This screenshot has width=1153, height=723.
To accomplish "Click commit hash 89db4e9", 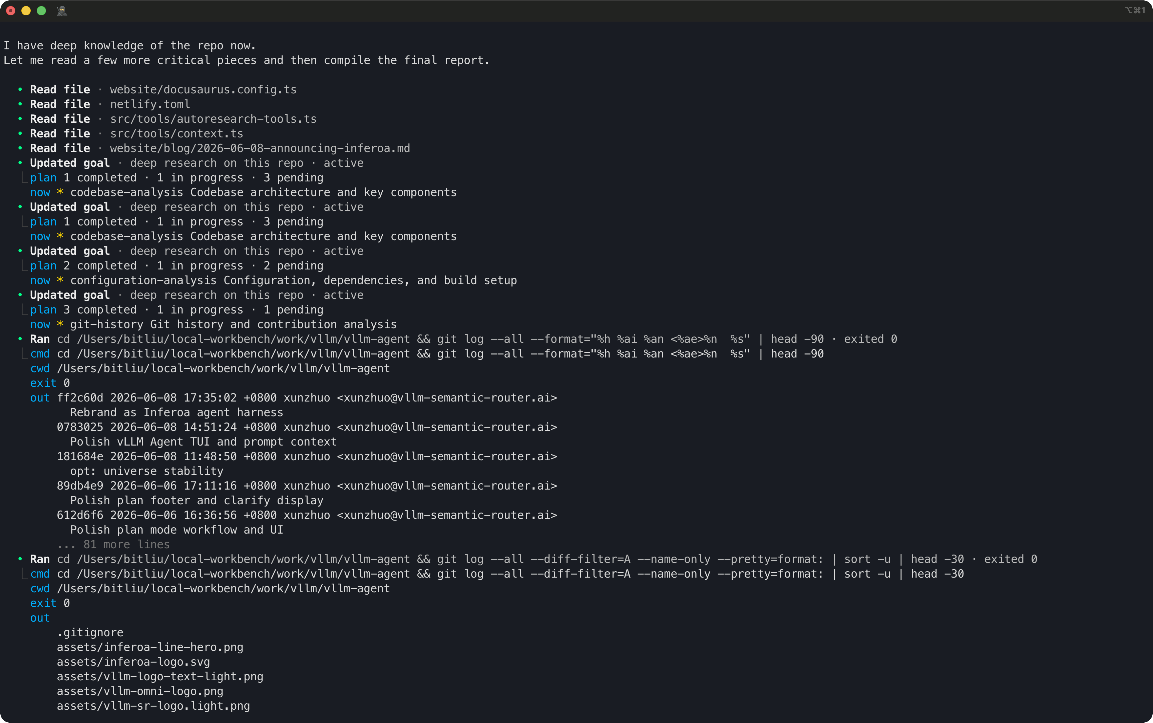I will [x=80, y=486].
